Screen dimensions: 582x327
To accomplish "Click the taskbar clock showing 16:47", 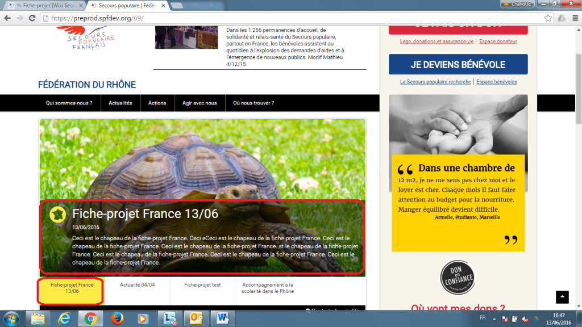I will click(x=559, y=319).
